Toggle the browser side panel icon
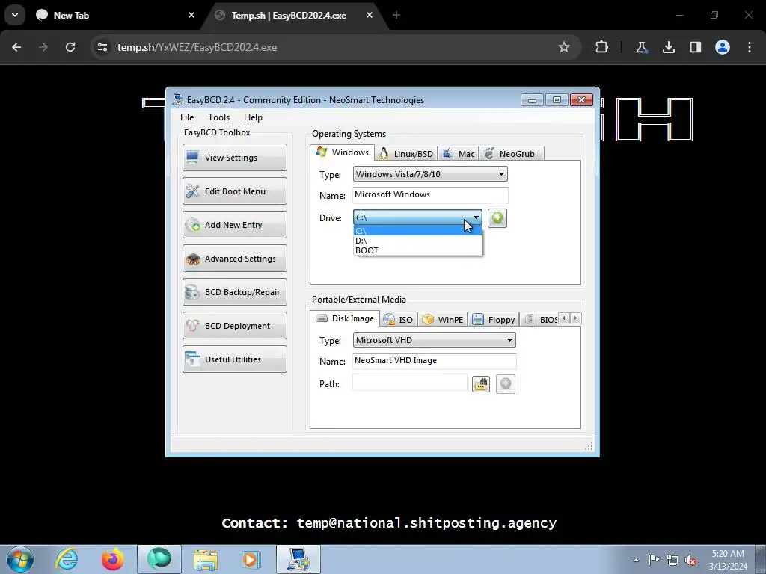 (x=695, y=47)
